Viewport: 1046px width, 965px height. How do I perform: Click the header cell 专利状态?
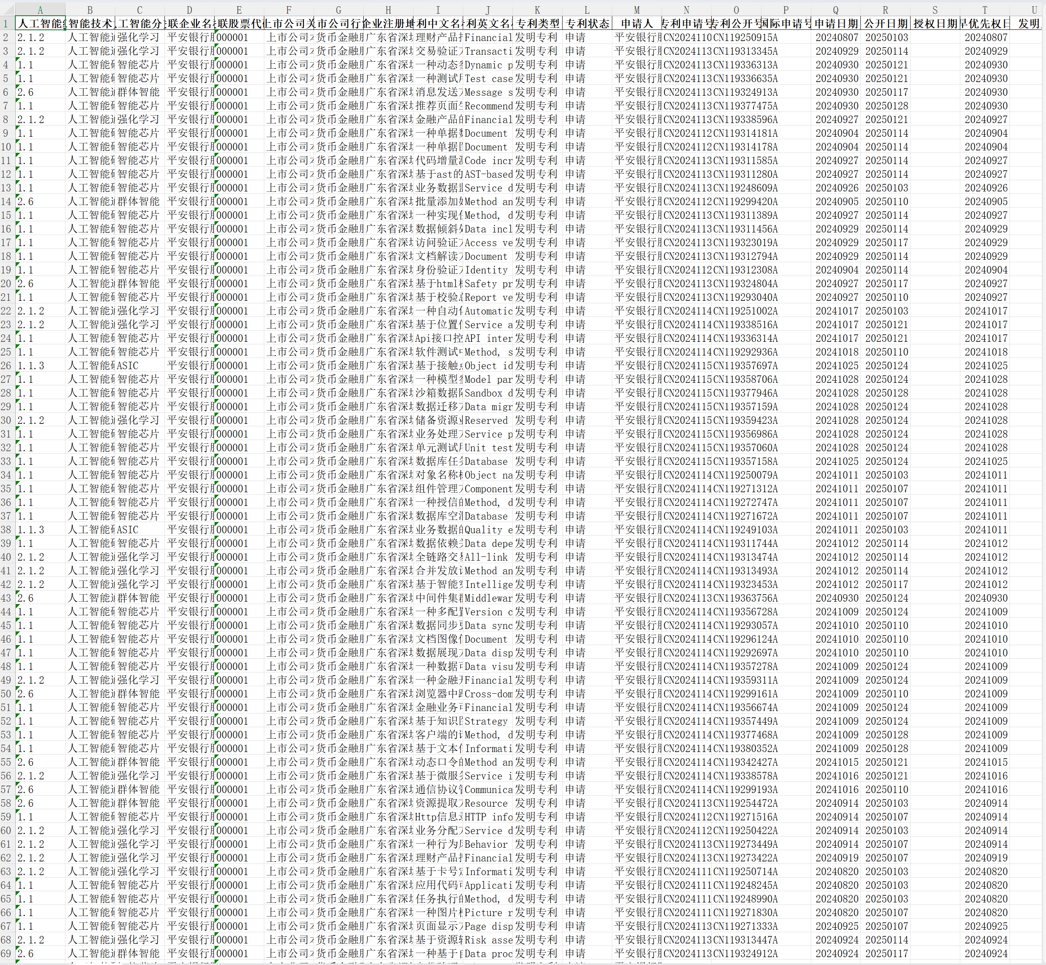tap(587, 24)
